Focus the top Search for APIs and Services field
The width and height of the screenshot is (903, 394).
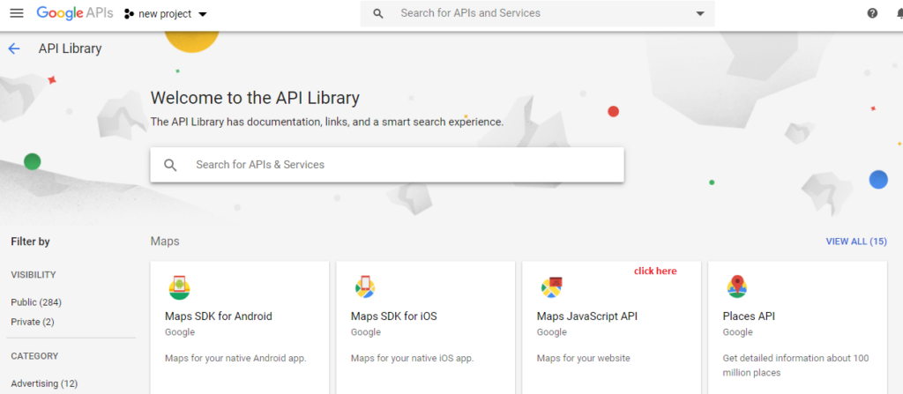537,13
